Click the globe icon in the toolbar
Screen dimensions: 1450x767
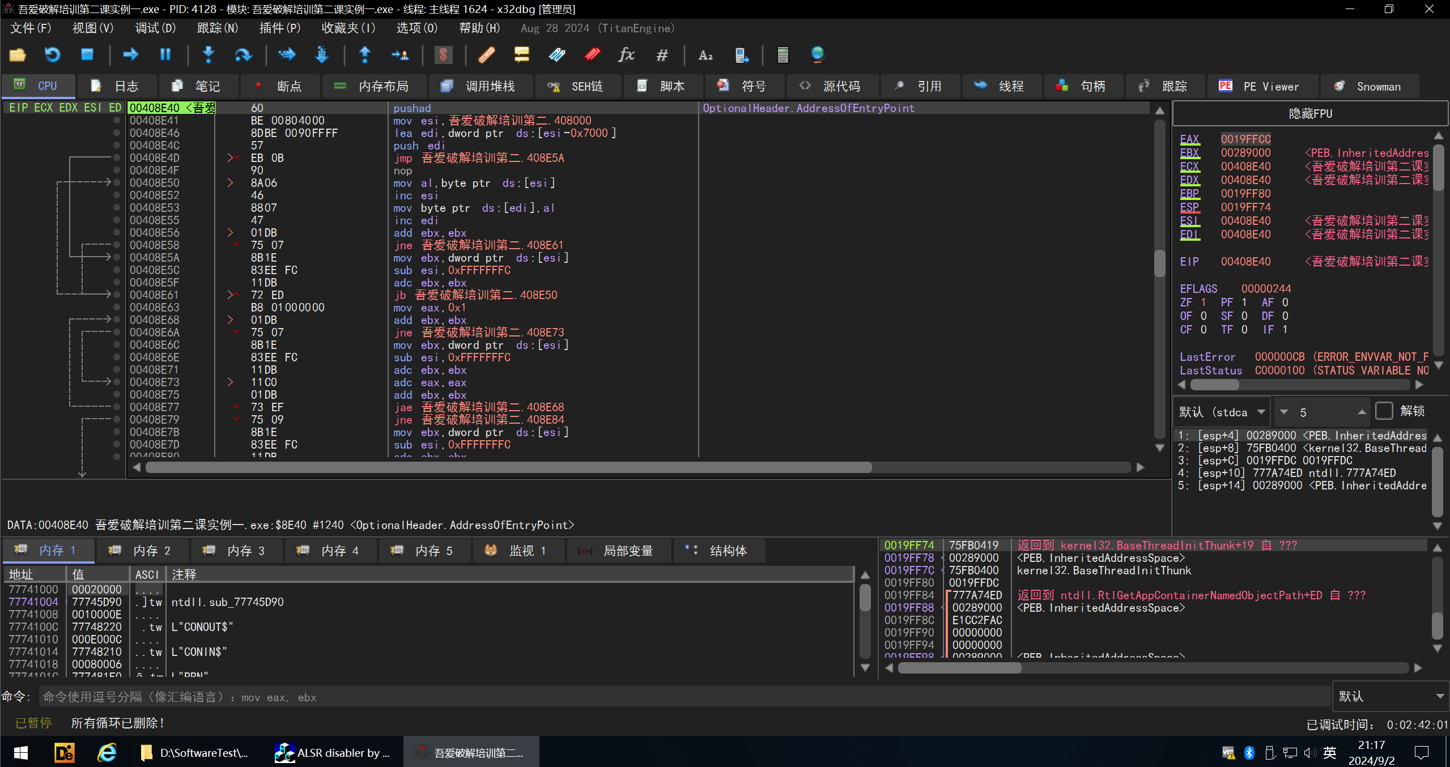coord(817,55)
